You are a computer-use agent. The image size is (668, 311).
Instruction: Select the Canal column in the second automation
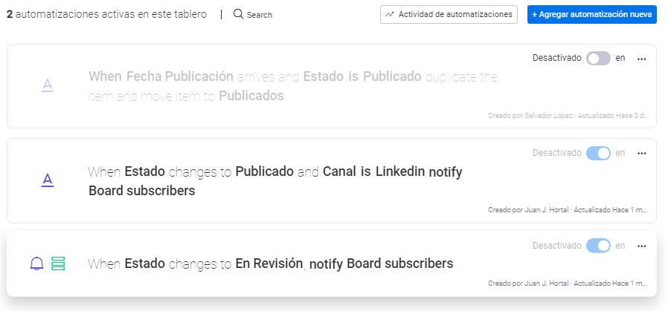[340, 172]
